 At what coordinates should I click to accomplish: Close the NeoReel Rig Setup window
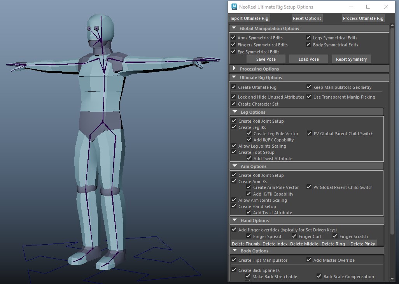386,7
